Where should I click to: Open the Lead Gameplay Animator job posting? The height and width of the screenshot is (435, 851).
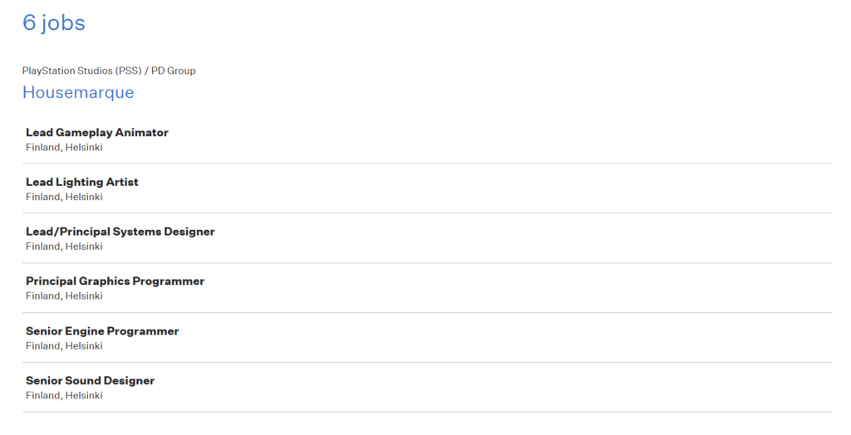[96, 133]
